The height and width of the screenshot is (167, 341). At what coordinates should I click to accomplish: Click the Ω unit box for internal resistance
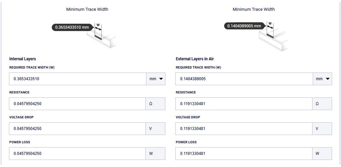(x=156, y=104)
